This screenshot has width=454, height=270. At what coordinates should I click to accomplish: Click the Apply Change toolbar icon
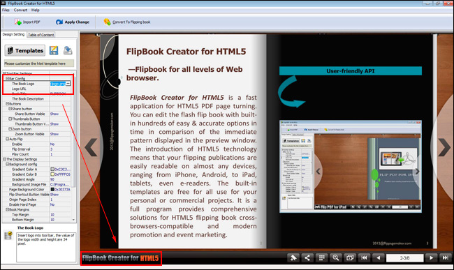pos(59,22)
